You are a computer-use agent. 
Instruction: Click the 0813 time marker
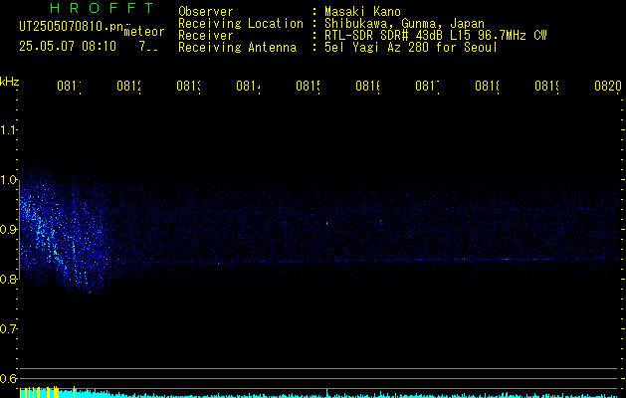tap(188, 86)
